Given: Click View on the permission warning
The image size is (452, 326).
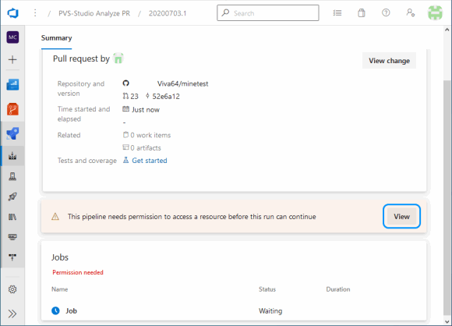Looking at the screenshot, I should click(401, 216).
